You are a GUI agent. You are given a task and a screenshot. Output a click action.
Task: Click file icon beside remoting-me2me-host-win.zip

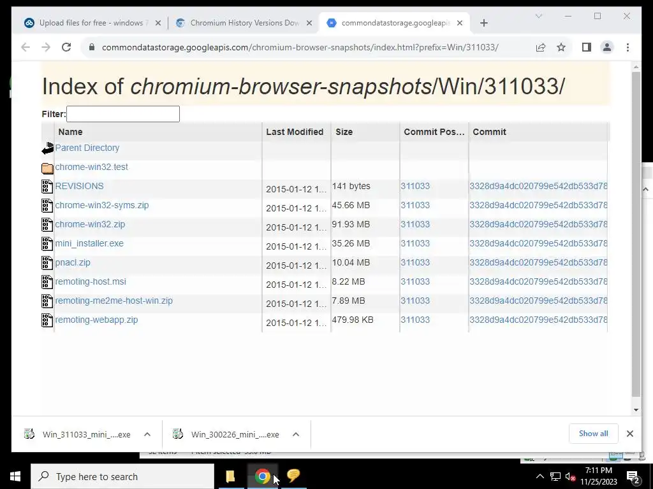(x=47, y=301)
